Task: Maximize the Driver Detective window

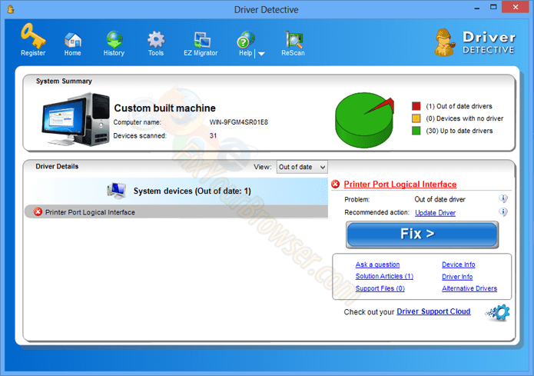Action: point(493,7)
